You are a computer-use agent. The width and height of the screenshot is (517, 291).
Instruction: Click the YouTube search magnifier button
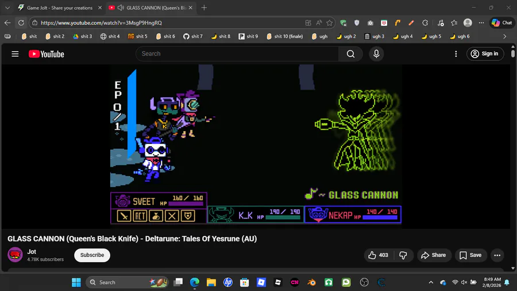pyautogui.click(x=350, y=54)
